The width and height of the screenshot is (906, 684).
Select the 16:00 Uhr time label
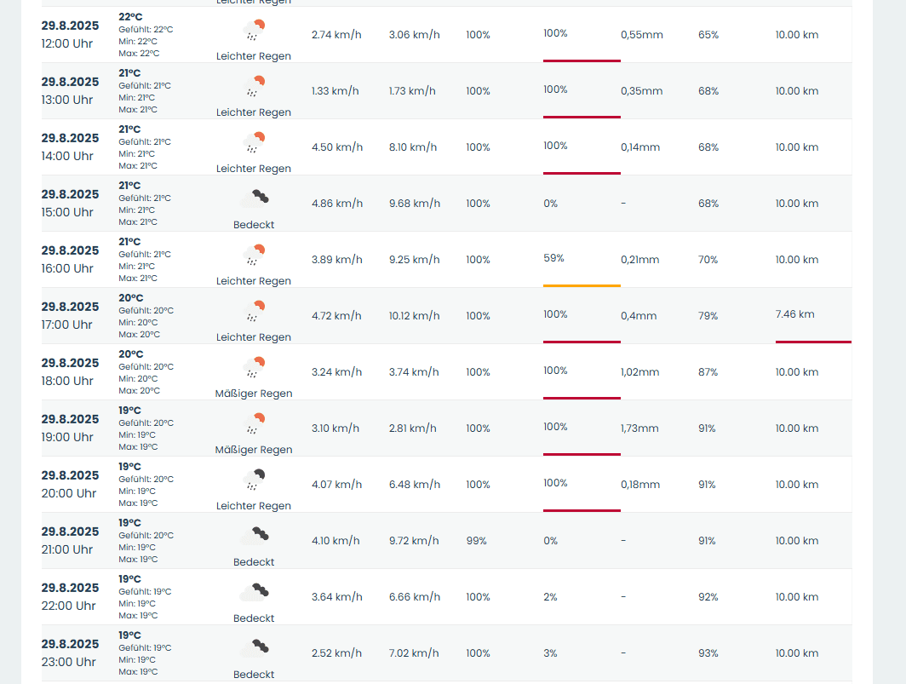coord(67,268)
